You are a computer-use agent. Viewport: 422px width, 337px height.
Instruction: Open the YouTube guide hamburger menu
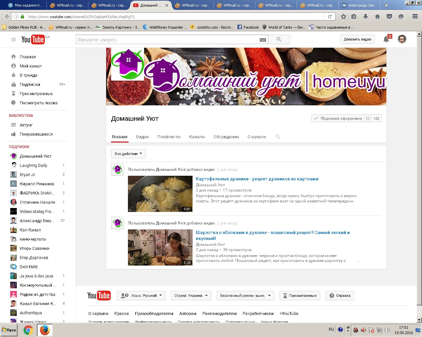click(14, 39)
